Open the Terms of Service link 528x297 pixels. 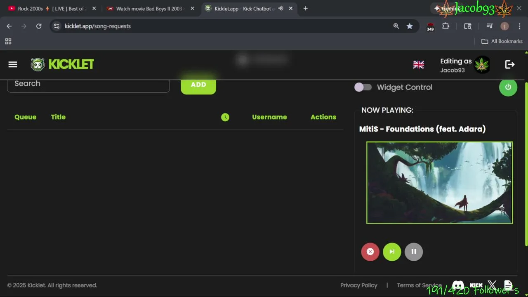(x=419, y=285)
